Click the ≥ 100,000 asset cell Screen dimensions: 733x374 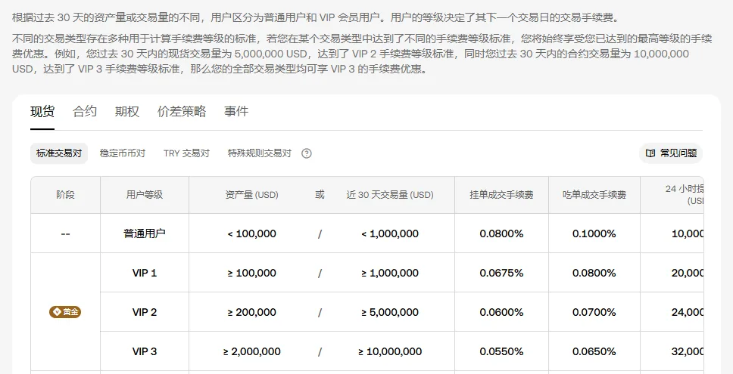[252, 273]
